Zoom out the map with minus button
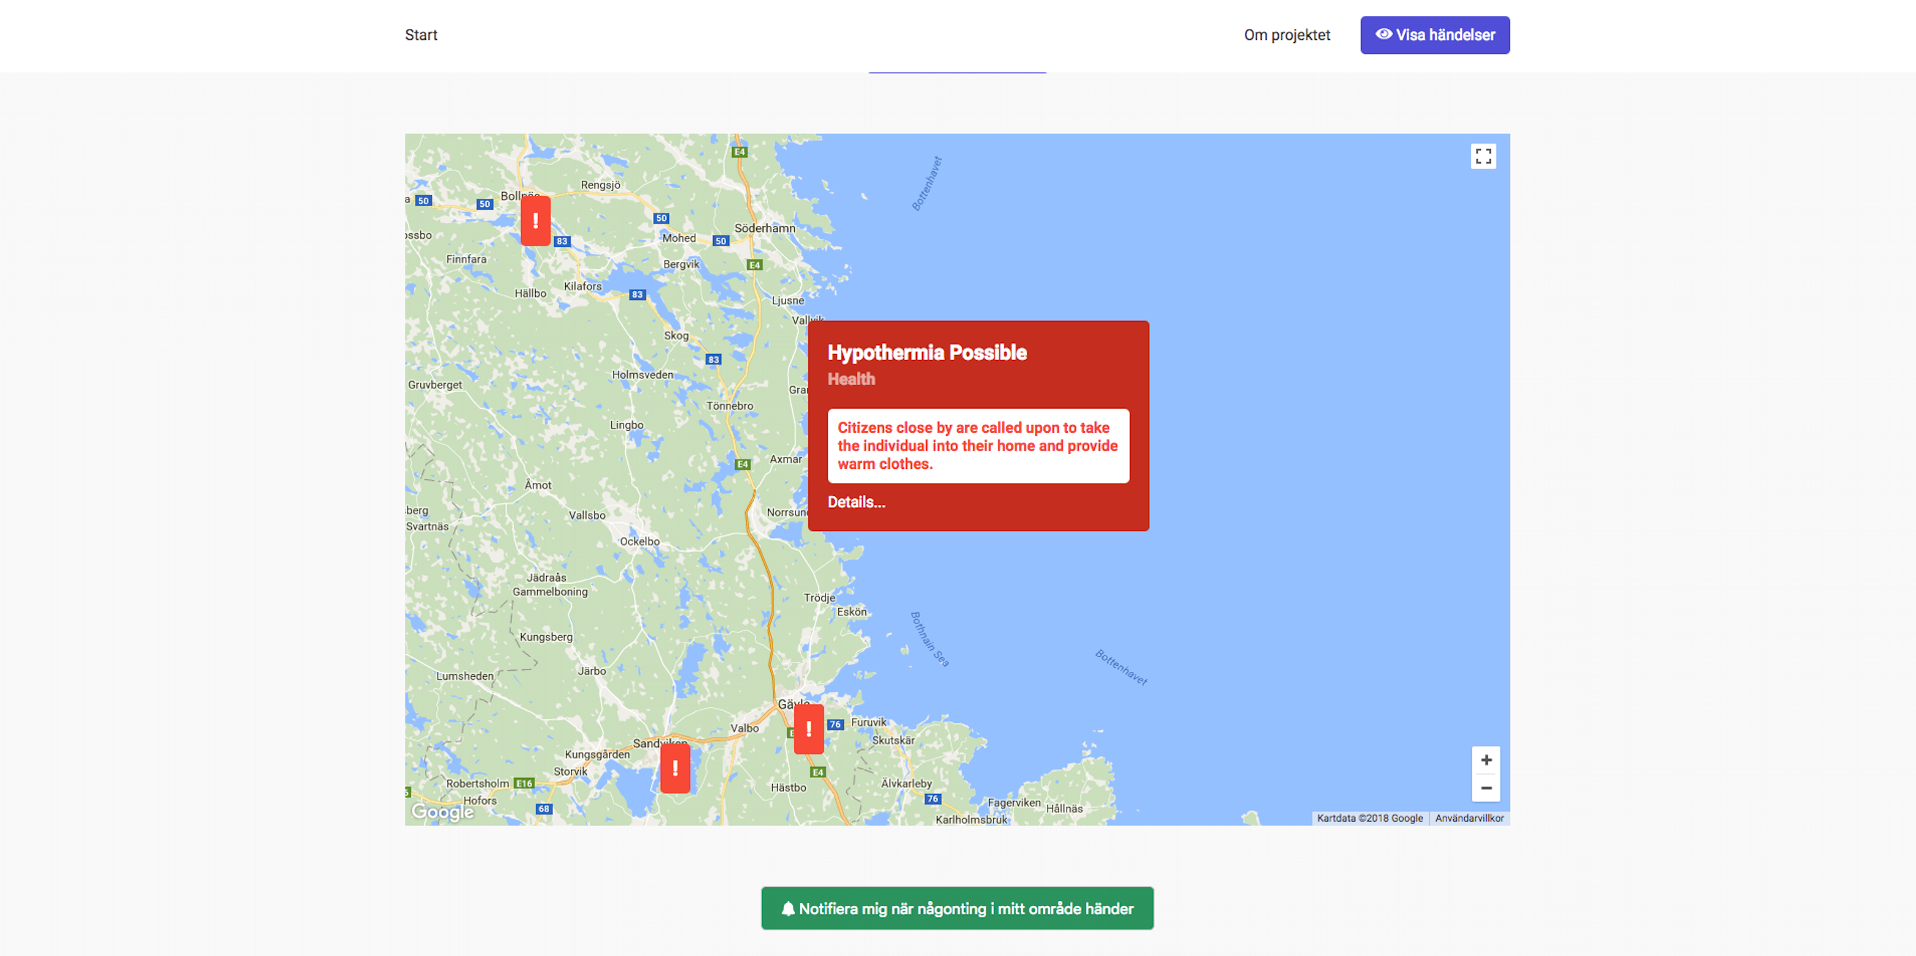This screenshot has width=1916, height=956. coord(1485,788)
